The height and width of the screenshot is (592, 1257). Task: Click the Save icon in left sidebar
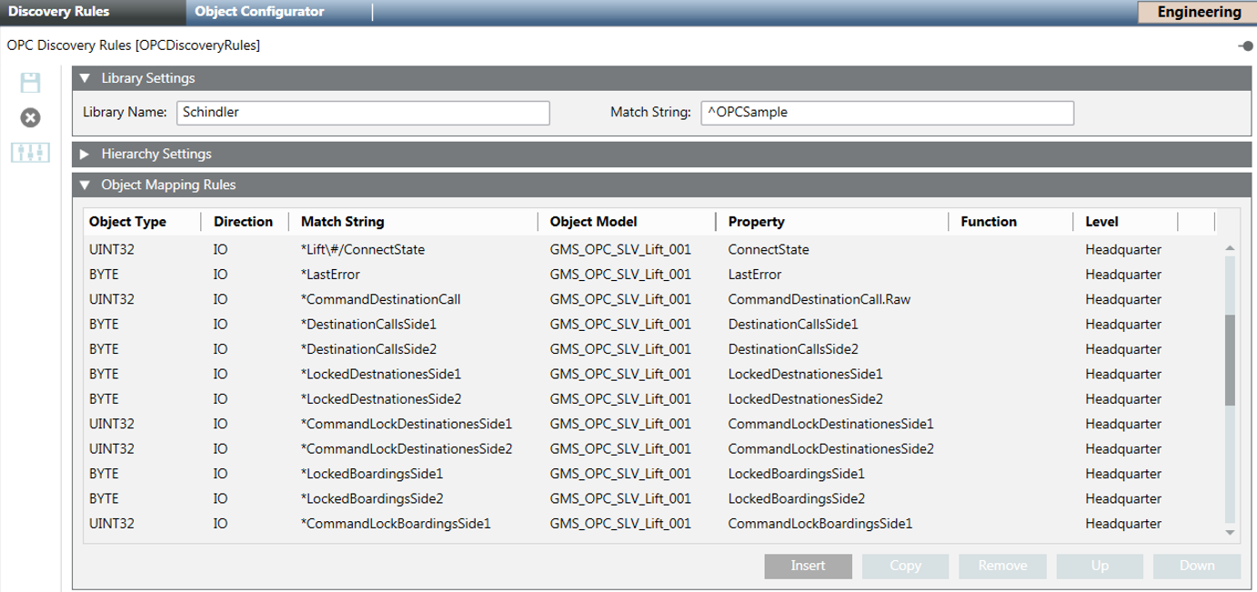pyautogui.click(x=30, y=84)
